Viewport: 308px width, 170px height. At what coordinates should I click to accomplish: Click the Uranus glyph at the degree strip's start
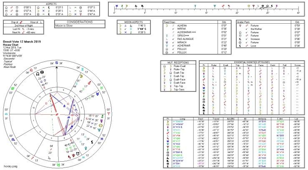[116, 6]
